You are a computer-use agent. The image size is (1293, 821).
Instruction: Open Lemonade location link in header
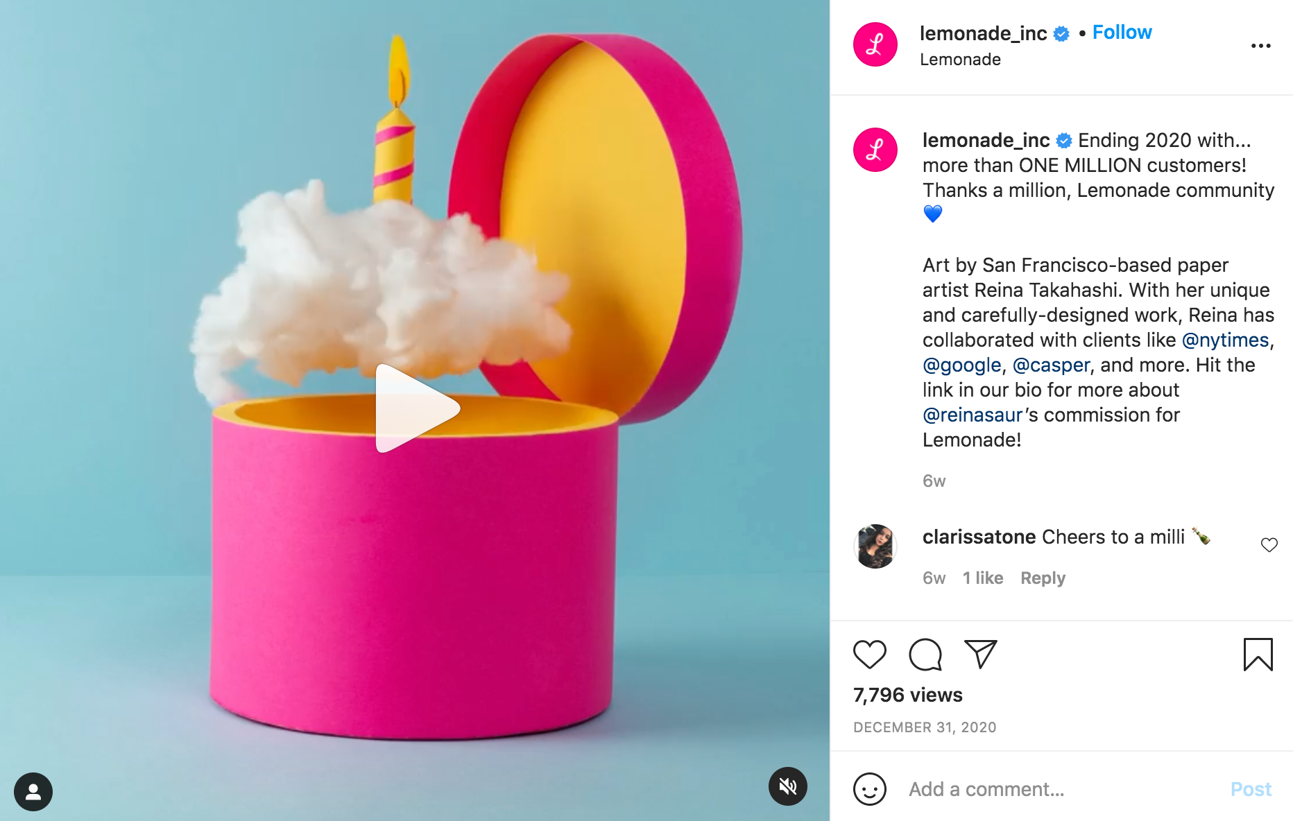[x=960, y=60]
